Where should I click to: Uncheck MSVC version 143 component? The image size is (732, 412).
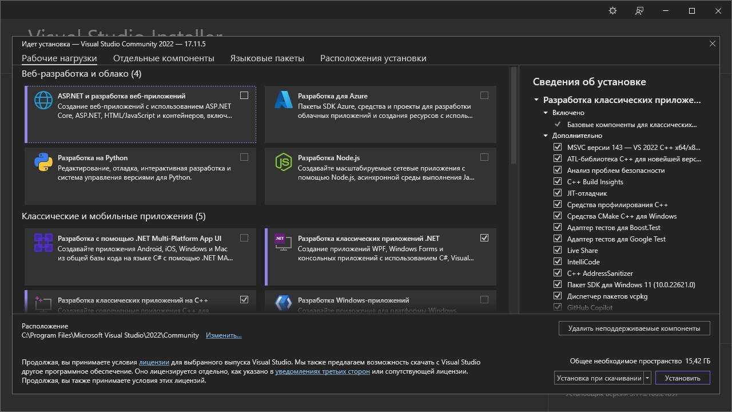tap(558, 147)
